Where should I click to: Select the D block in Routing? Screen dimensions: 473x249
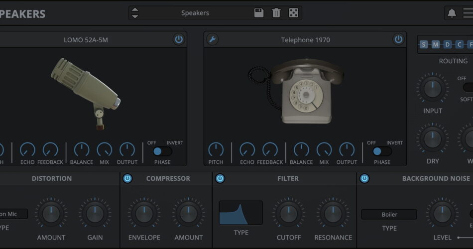click(x=448, y=45)
